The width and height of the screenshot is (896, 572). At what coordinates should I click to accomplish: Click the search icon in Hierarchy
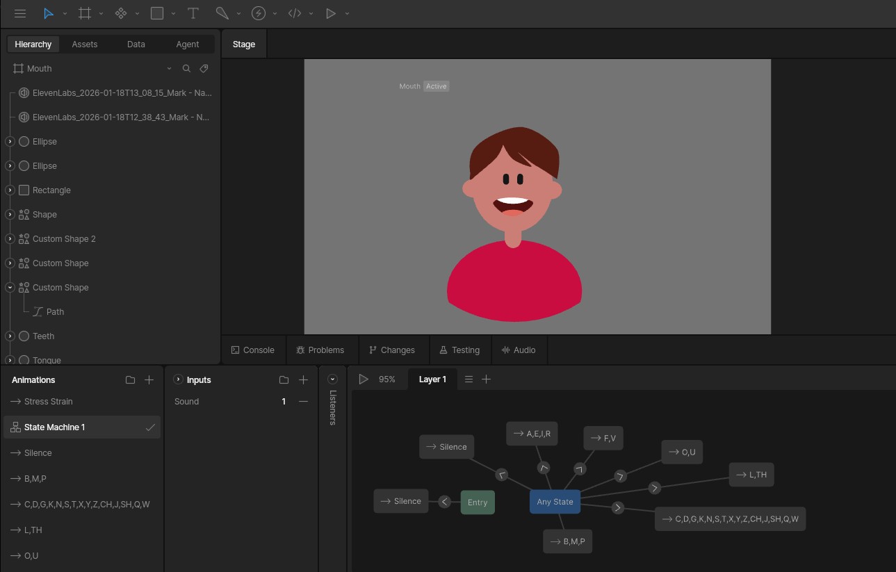[x=186, y=69]
